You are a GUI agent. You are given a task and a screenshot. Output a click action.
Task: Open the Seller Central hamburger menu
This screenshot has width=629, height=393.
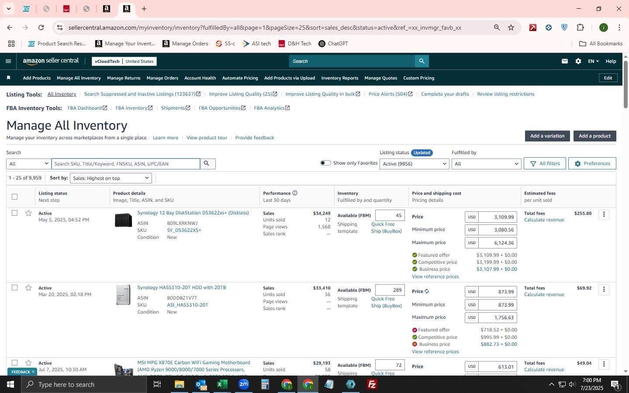point(8,61)
